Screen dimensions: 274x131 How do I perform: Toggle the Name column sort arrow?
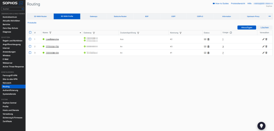(81, 33)
